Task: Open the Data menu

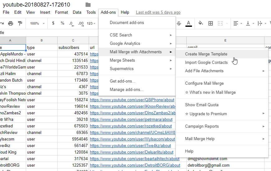Action: [77, 12]
